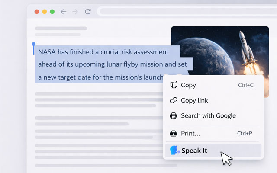Image resolution: width=277 pixels, height=173 pixels.
Task: Click the Copy clipboard icon
Action: (174, 85)
